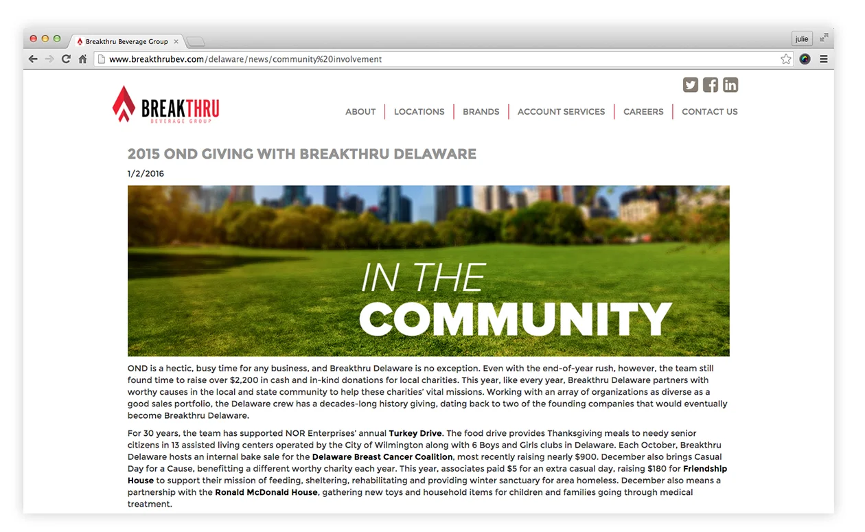Image resolution: width=865 pixels, height=532 pixels.
Task: Click the page document icon in the address bar
Action: click(101, 59)
